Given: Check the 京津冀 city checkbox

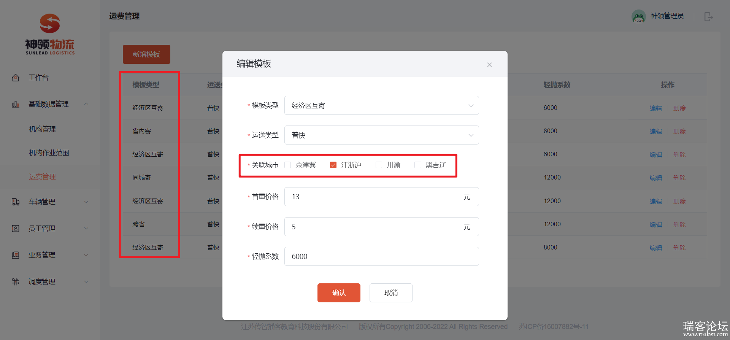Looking at the screenshot, I should pos(288,165).
